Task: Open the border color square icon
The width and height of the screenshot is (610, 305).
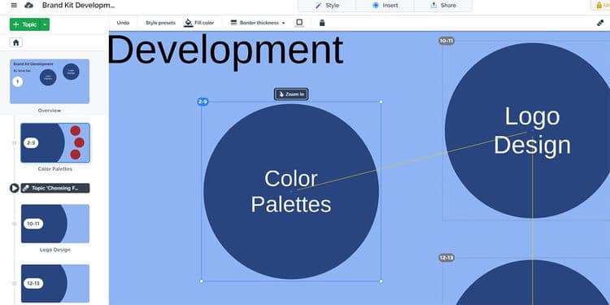Action: click(x=299, y=23)
